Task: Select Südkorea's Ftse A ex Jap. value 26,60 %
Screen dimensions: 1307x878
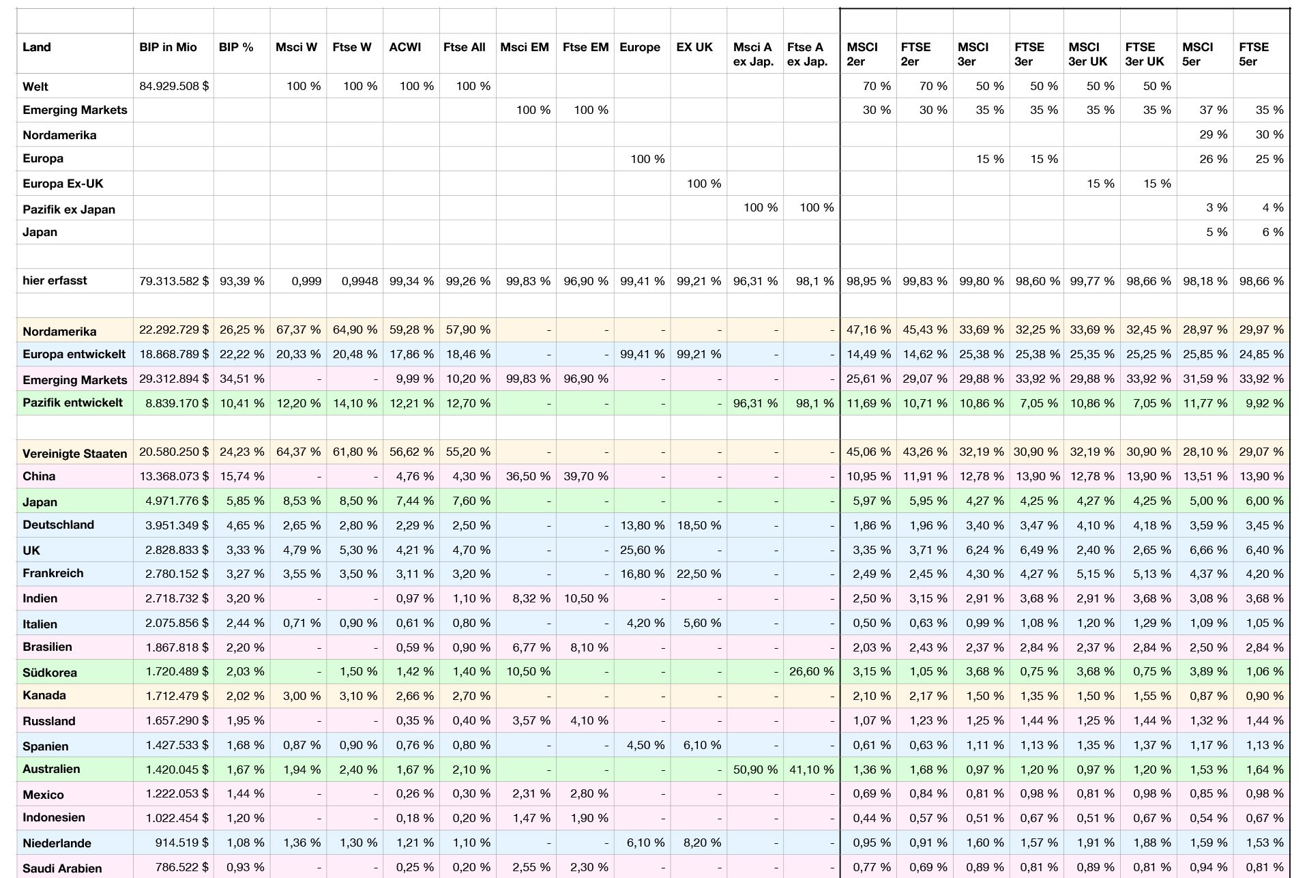Action: pos(812,671)
